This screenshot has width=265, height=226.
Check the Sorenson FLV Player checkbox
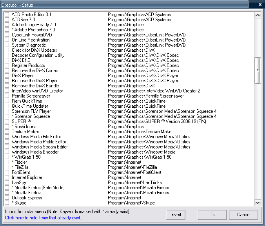(7, 111)
